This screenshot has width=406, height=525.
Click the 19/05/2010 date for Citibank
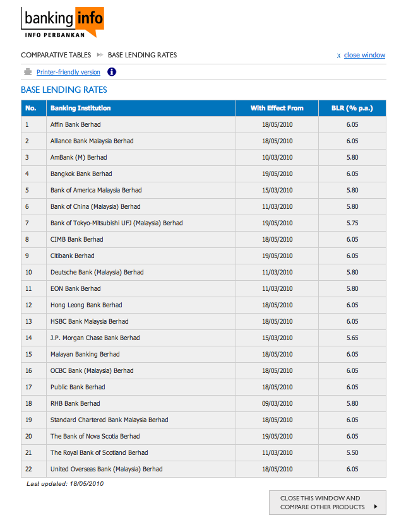pos(277,256)
